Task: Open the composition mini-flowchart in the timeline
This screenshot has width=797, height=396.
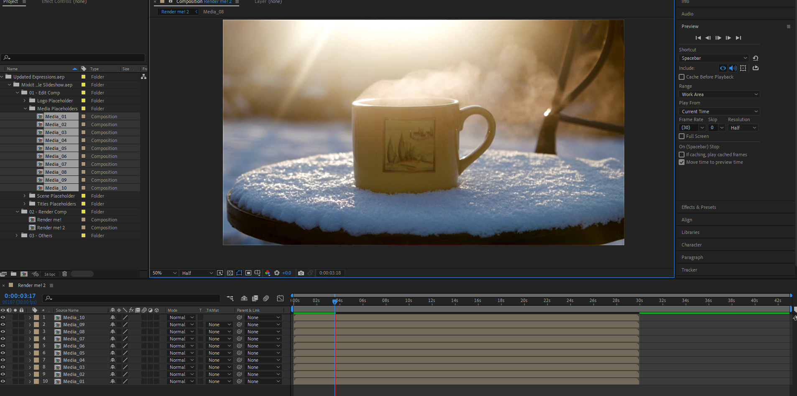Action: pyautogui.click(x=229, y=298)
